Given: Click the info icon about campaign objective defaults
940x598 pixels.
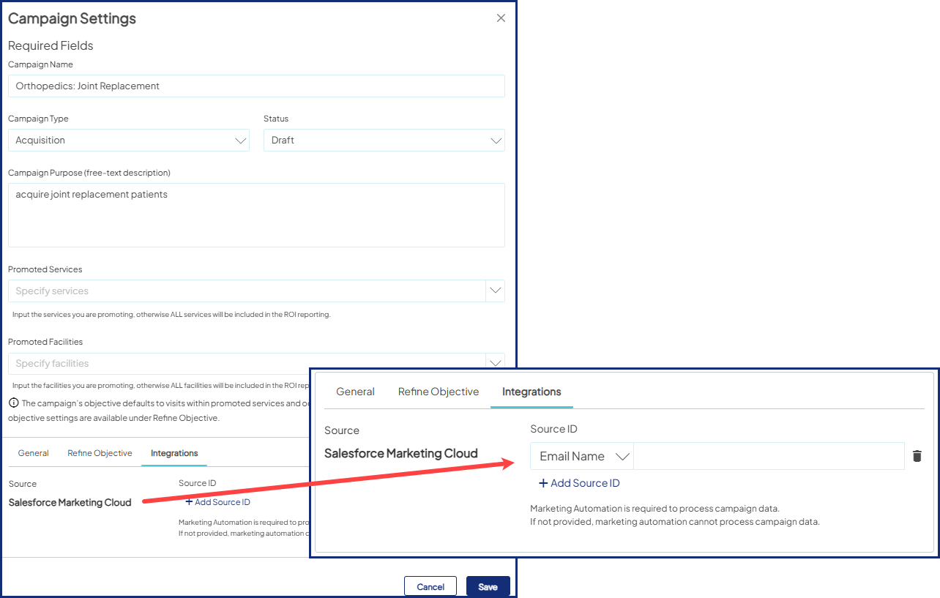Looking at the screenshot, I should 13,401.
